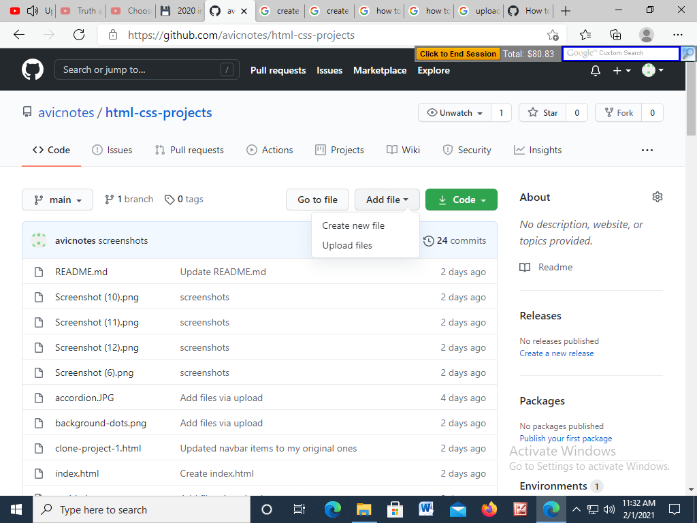
Task: View the 24 commits history
Action: click(x=461, y=240)
